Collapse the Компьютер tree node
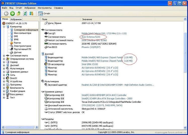The height and width of the screenshot is (135, 188). coord(4,27)
